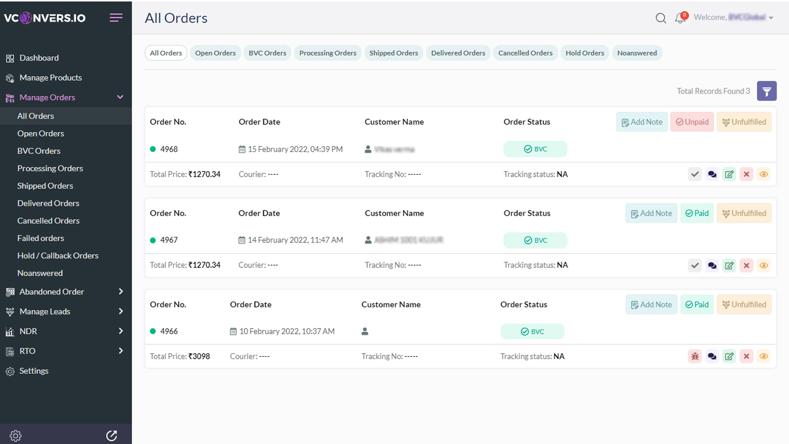Toggle the Unpaid status on order 4968
Viewport: 789px width, 444px height.
tap(692, 122)
